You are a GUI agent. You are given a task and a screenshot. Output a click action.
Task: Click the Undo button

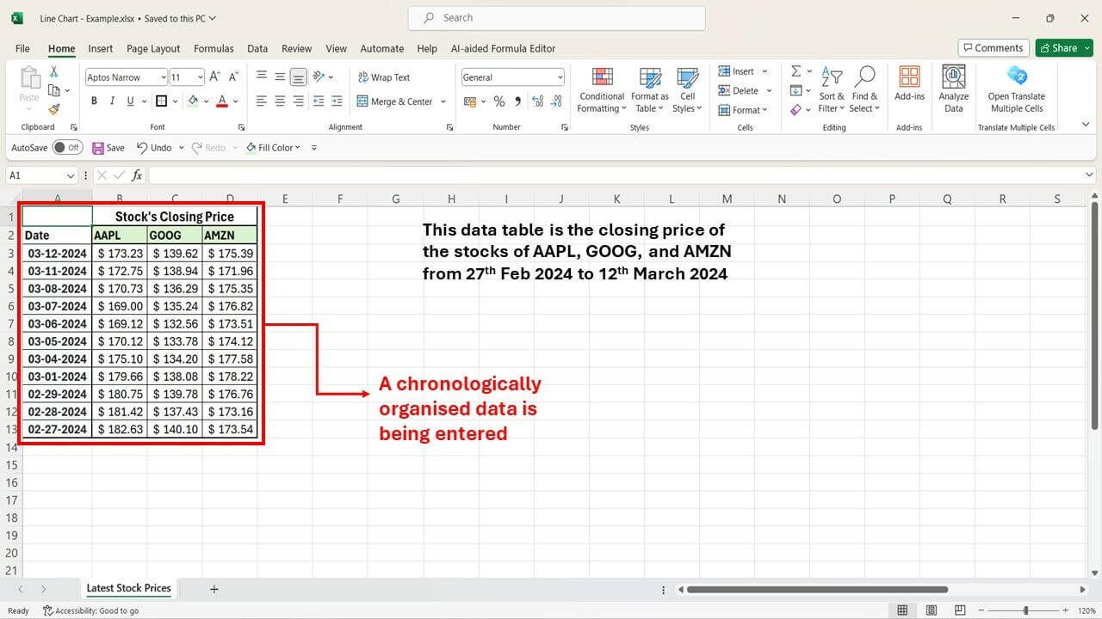click(154, 148)
